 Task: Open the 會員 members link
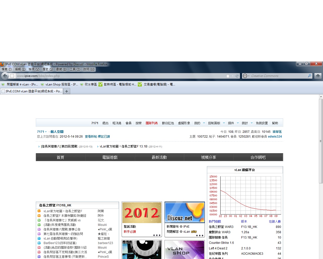pyautogui.click(x=128, y=123)
